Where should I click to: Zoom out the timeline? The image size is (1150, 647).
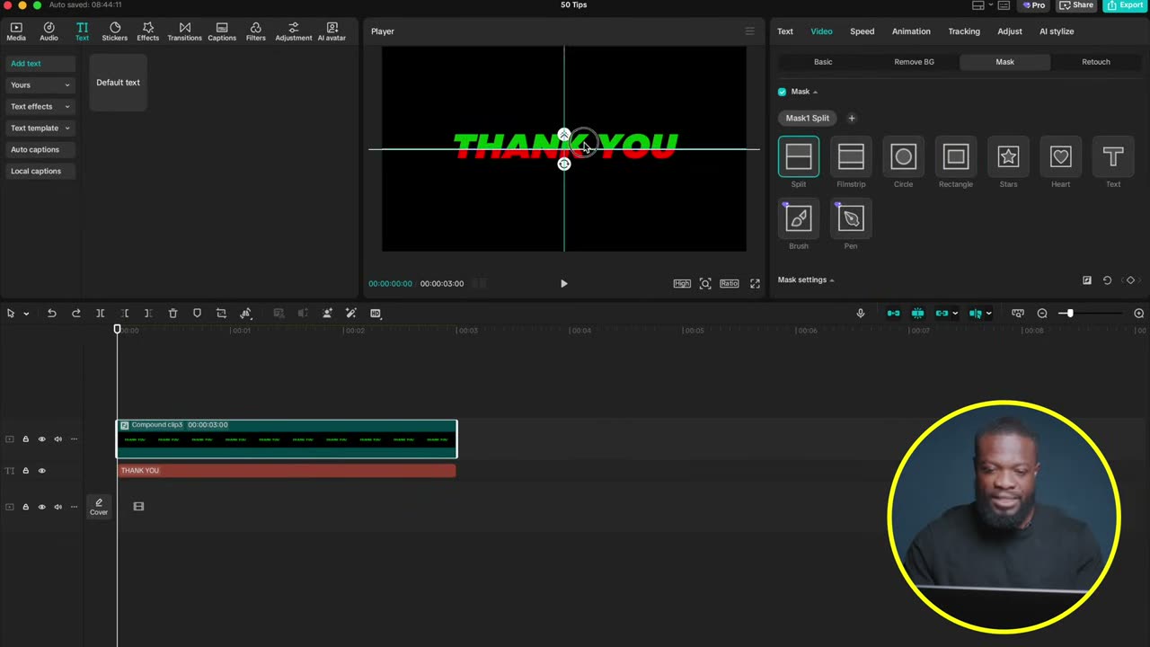click(x=1042, y=314)
